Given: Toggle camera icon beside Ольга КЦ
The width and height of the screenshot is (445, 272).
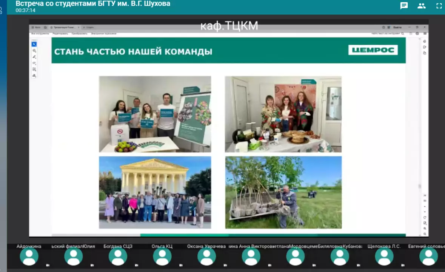Looking at the screenshot, I should pyautogui.click(x=181, y=265).
